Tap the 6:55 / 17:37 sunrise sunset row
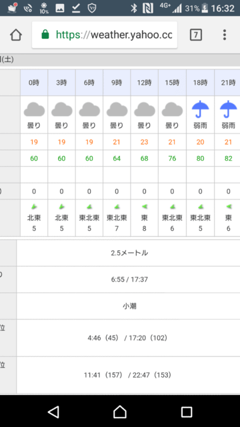Image resolution: width=240 pixels, height=427 pixels. point(128,280)
